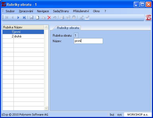Jump to last record icon
153x118 pixels.
coord(24,18)
